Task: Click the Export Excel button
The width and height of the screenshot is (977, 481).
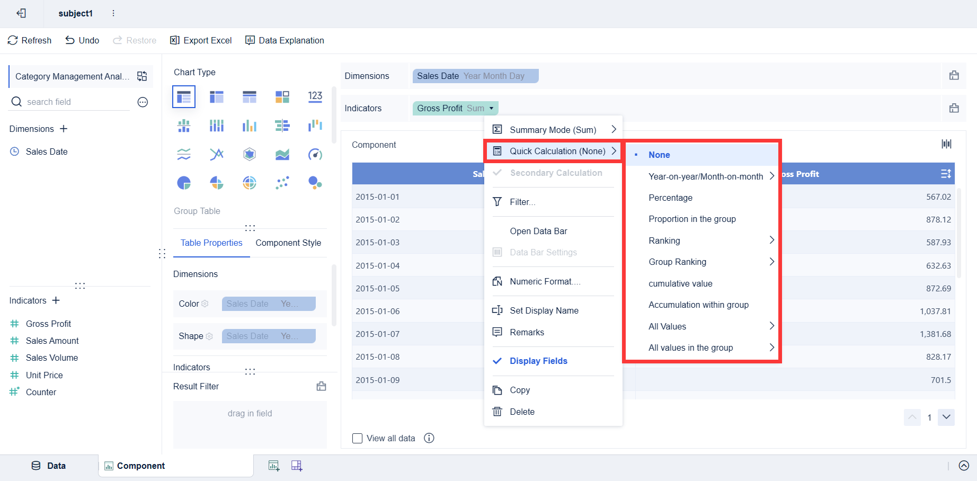Action: pyautogui.click(x=201, y=40)
